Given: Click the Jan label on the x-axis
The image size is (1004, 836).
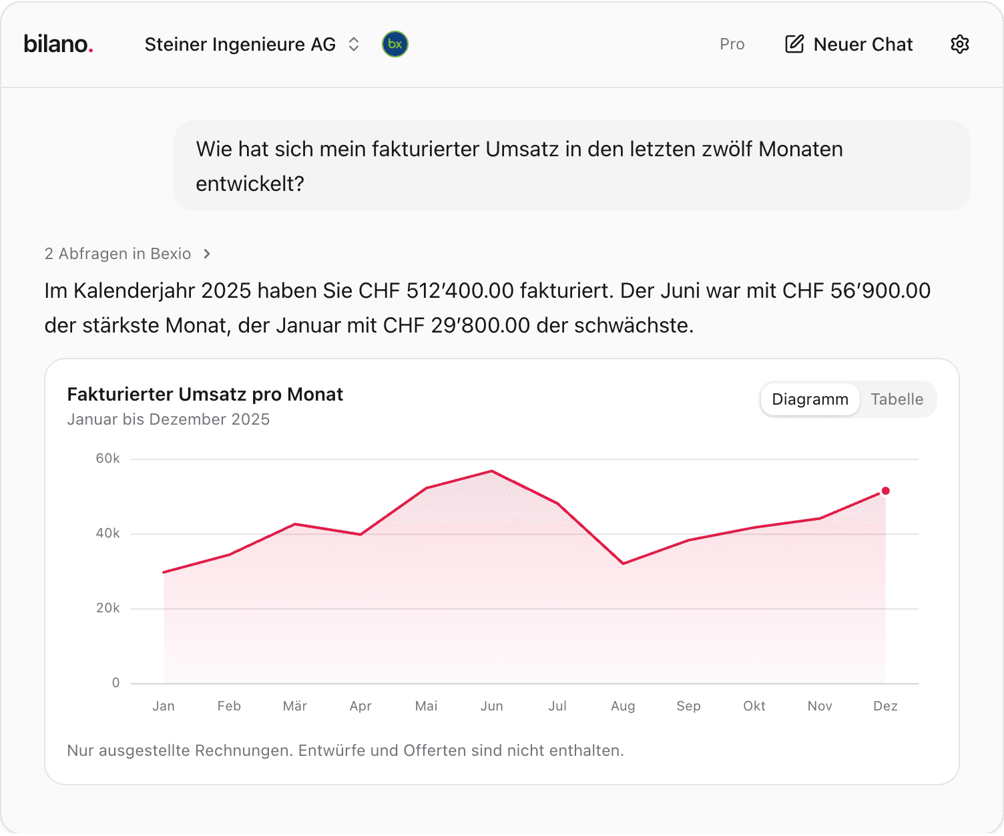Looking at the screenshot, I should pyautogui.click(x=164, y=706).
